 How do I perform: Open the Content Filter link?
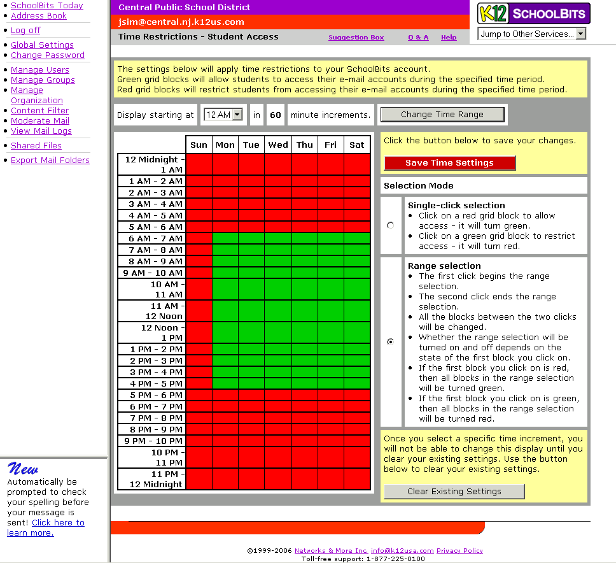coord(39,110)
